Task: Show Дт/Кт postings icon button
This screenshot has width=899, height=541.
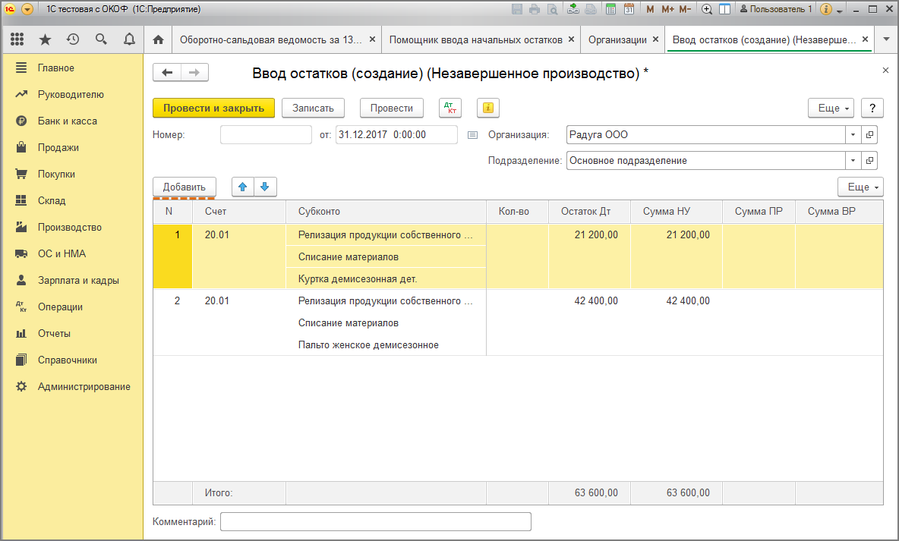Action: pos(450,108)
